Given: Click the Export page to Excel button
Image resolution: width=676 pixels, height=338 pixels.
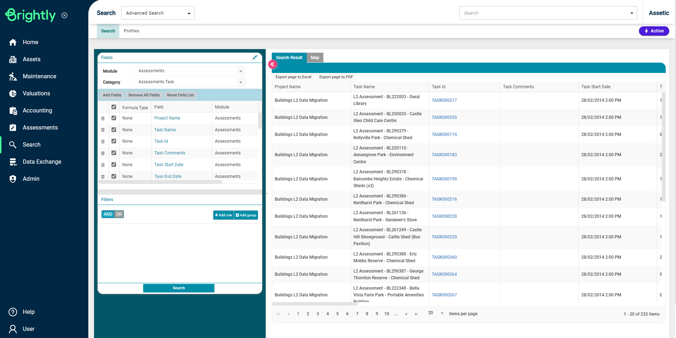Looking at the screenshot, I should (293, 77).
